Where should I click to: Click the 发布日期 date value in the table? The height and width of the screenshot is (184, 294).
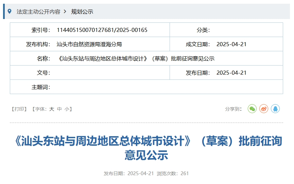click(x=231, y=73)
